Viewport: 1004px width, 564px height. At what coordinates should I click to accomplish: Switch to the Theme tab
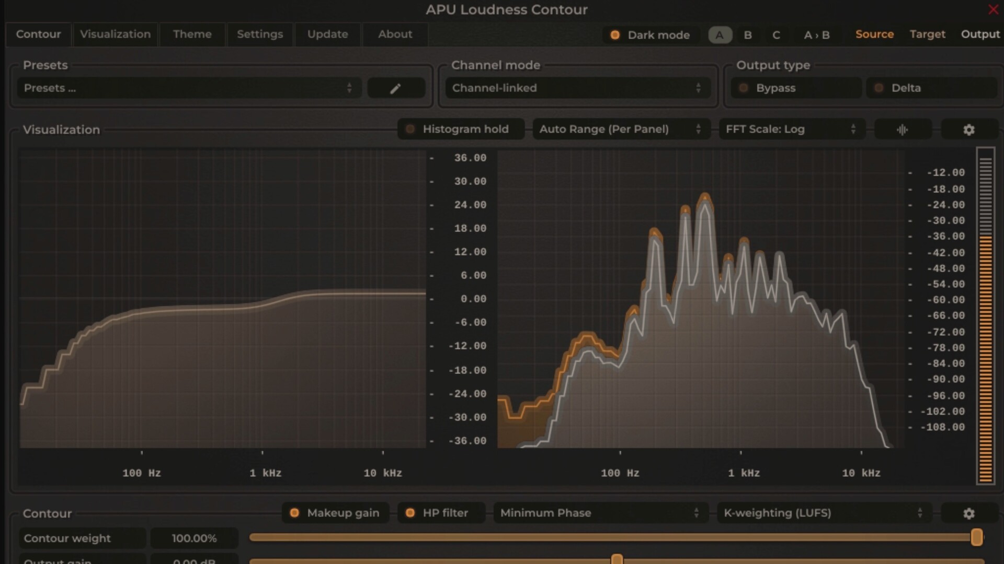(192, 34)
